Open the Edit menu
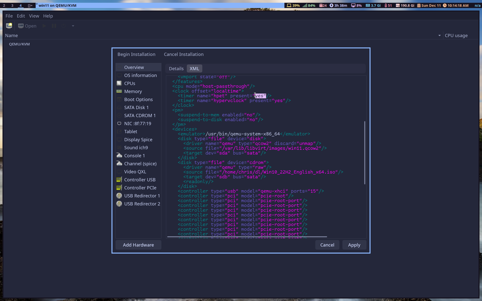Screen dimensions: 482x301 pos(21,16)
